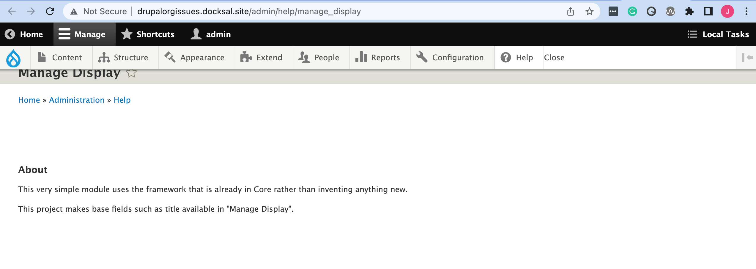The height and width of the screenshot is (269, 756).
Task: Open Help via the question-mark icon
Action: [506, 57]
